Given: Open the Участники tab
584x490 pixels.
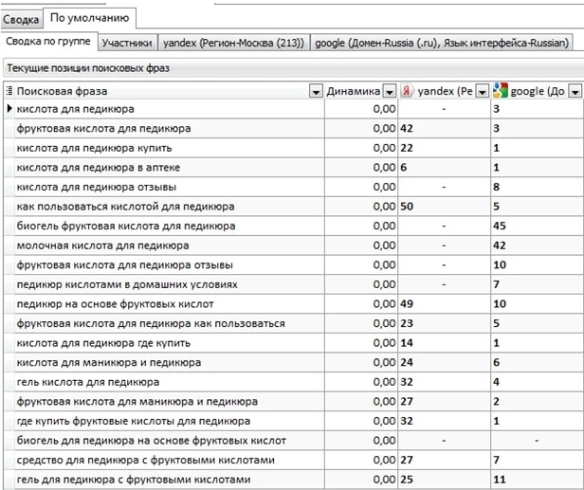Looking at the screenshot, I should [126, 43].
